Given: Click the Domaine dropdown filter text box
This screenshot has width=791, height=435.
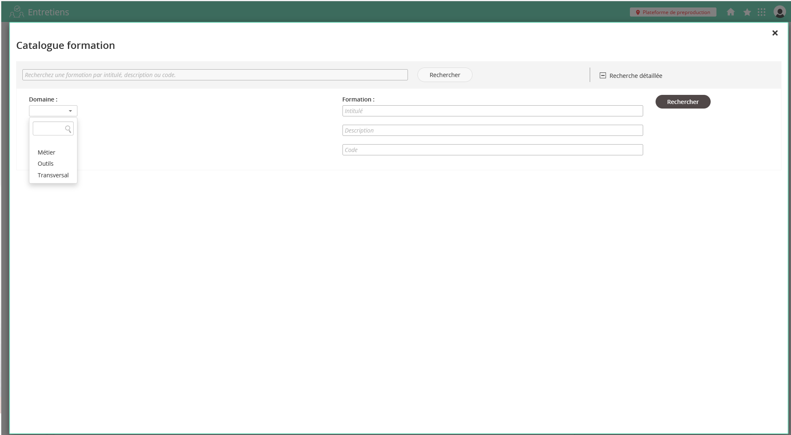Looking at the screenshot, I should tap(48, 129).
